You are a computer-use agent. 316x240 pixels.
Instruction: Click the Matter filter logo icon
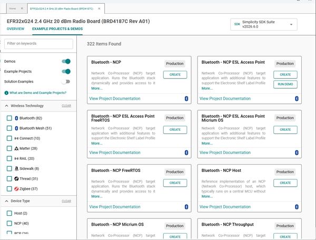pos(16,148)
